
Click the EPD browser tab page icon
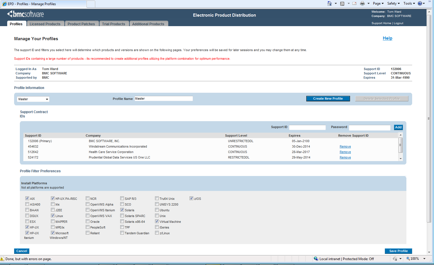[4, 4]
